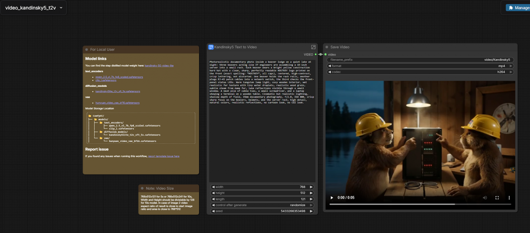Open the subgraph via expand icon on Kandinsky5 node
The image size is (530, 233).
click(313, 47)
